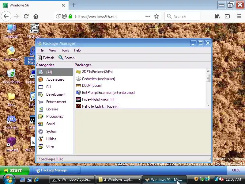This screenshot has width=245, height=184.
Task: Select 3D File Explorer (3dfe) package
Action: (141, 72)
